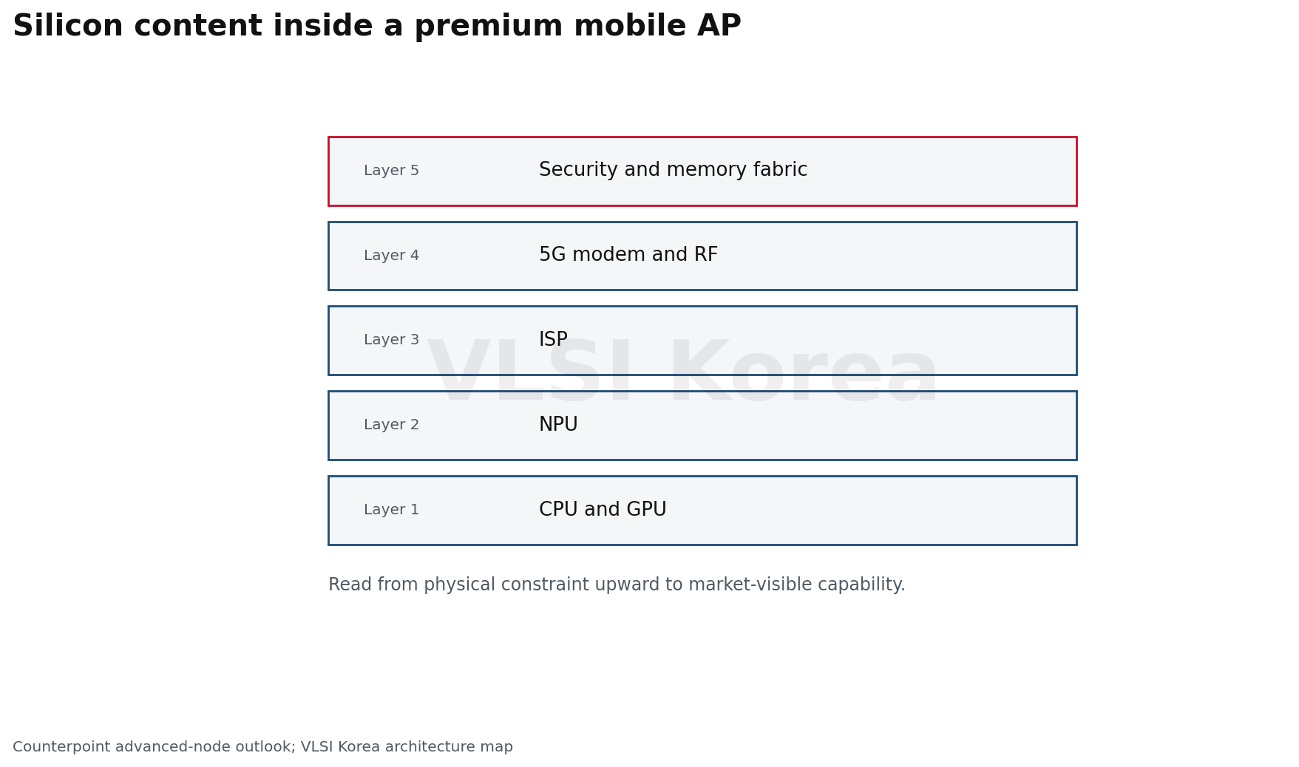Click the Layer 4 label
The height and width of the screenshot is (767, 1299).
[x=391, y=256]
